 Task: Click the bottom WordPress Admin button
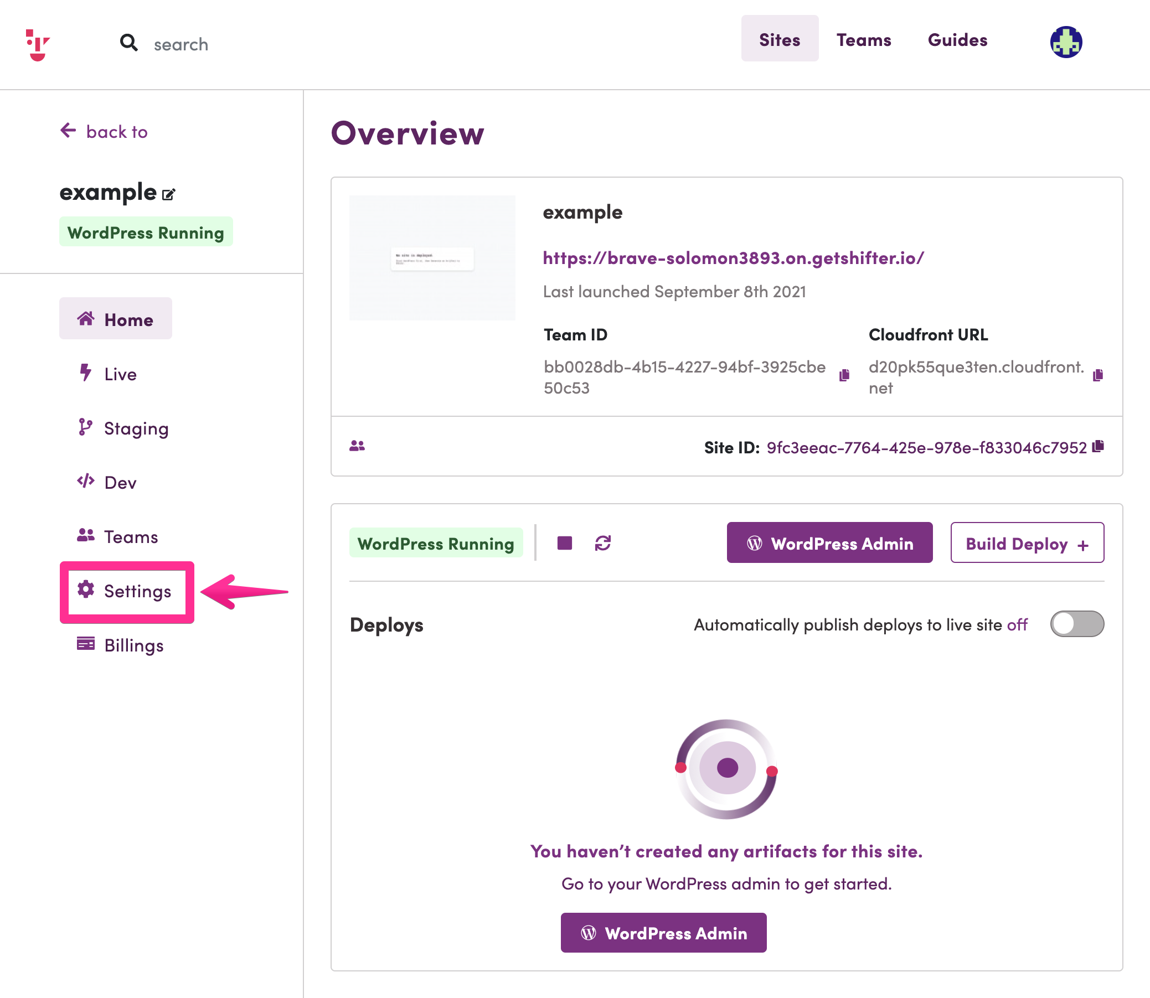click(663, 933)
